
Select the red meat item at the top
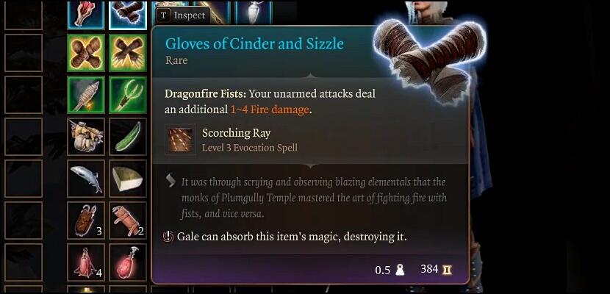[x=86, y=15]
